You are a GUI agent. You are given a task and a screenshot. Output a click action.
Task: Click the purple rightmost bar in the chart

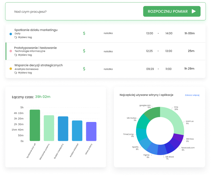click(91, 131)
